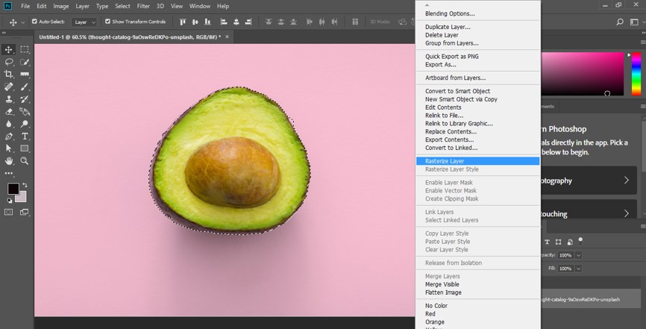Select the Clone Stamp tool
This screenshot has width=646, height=329.
pyautogui.click(x=8, y=99)
